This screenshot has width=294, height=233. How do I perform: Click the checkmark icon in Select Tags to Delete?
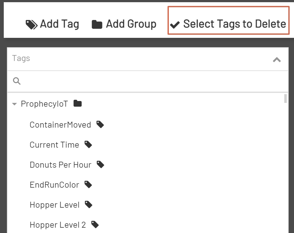[175, 24]
